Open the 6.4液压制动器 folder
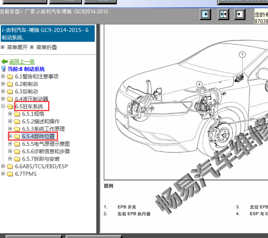This screenshot has width=268, height=238. (x=32, y=99)
